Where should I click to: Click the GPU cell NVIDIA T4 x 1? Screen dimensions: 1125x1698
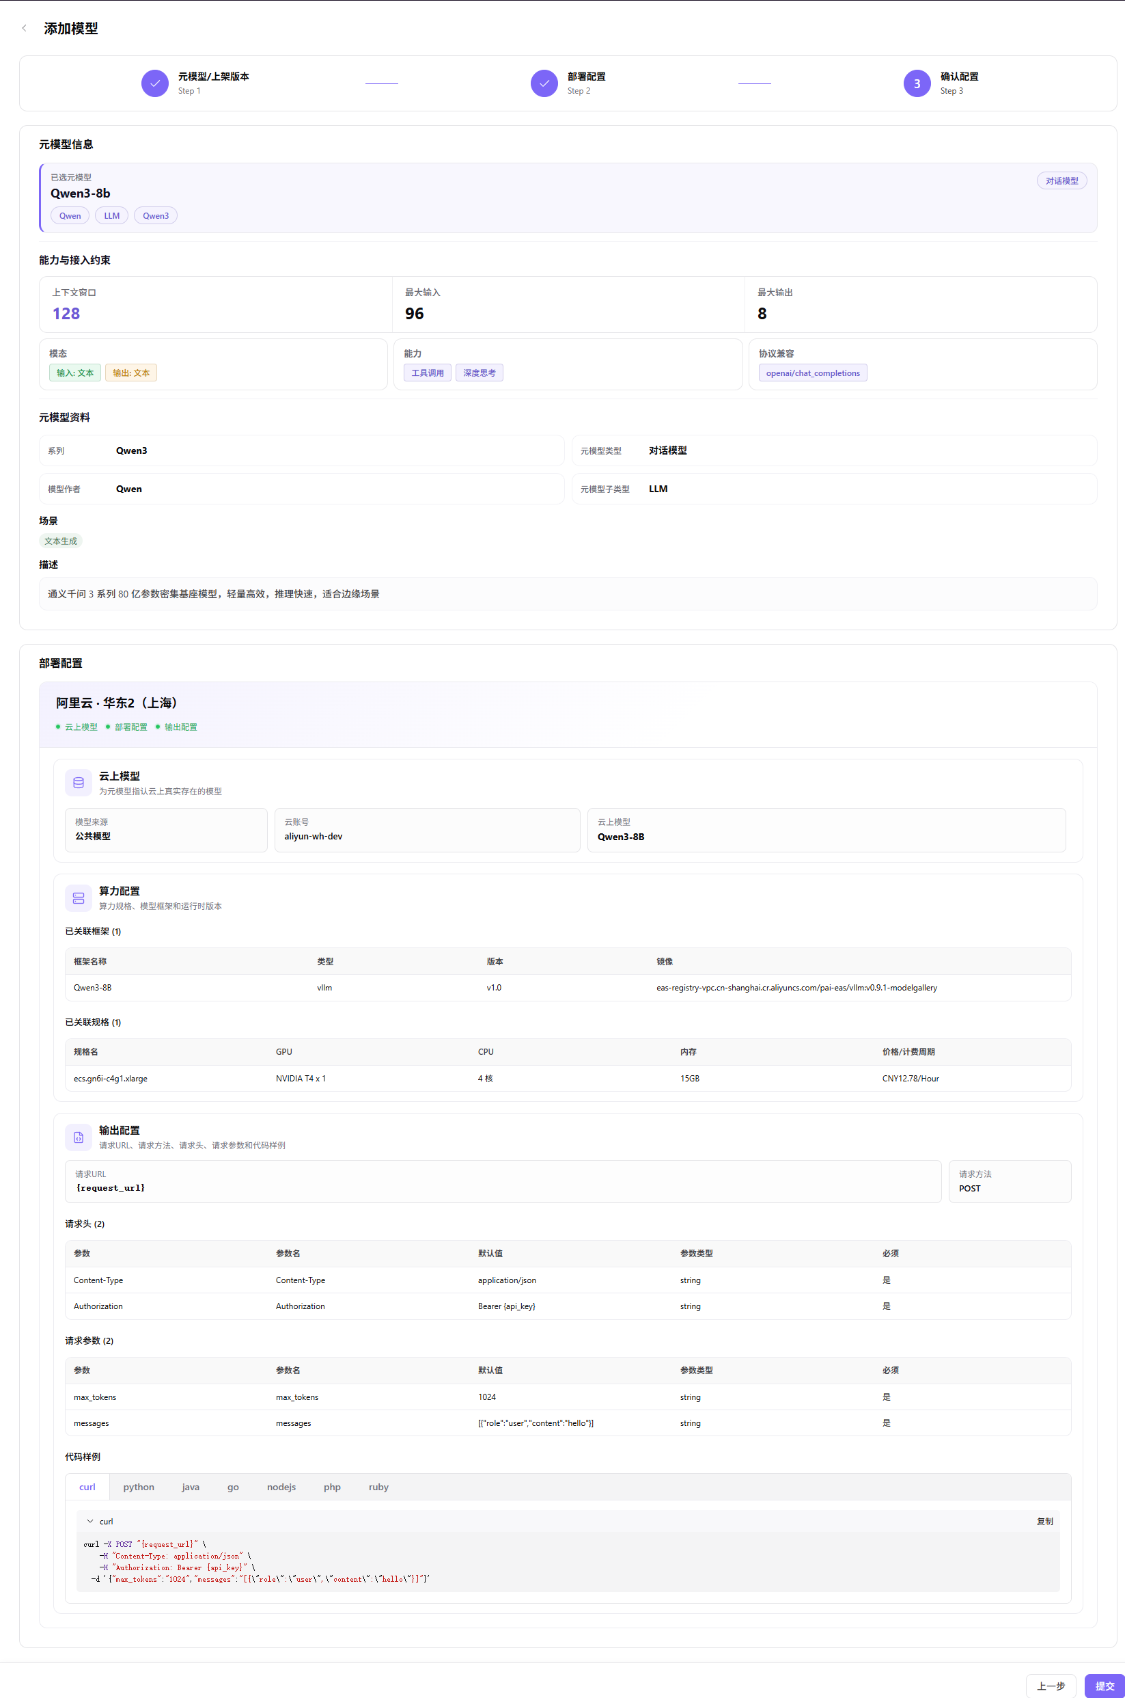[301, 1079]
